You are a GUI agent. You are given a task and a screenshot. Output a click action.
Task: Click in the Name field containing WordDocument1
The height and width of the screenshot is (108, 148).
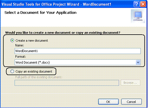click(x=78, y=51)
